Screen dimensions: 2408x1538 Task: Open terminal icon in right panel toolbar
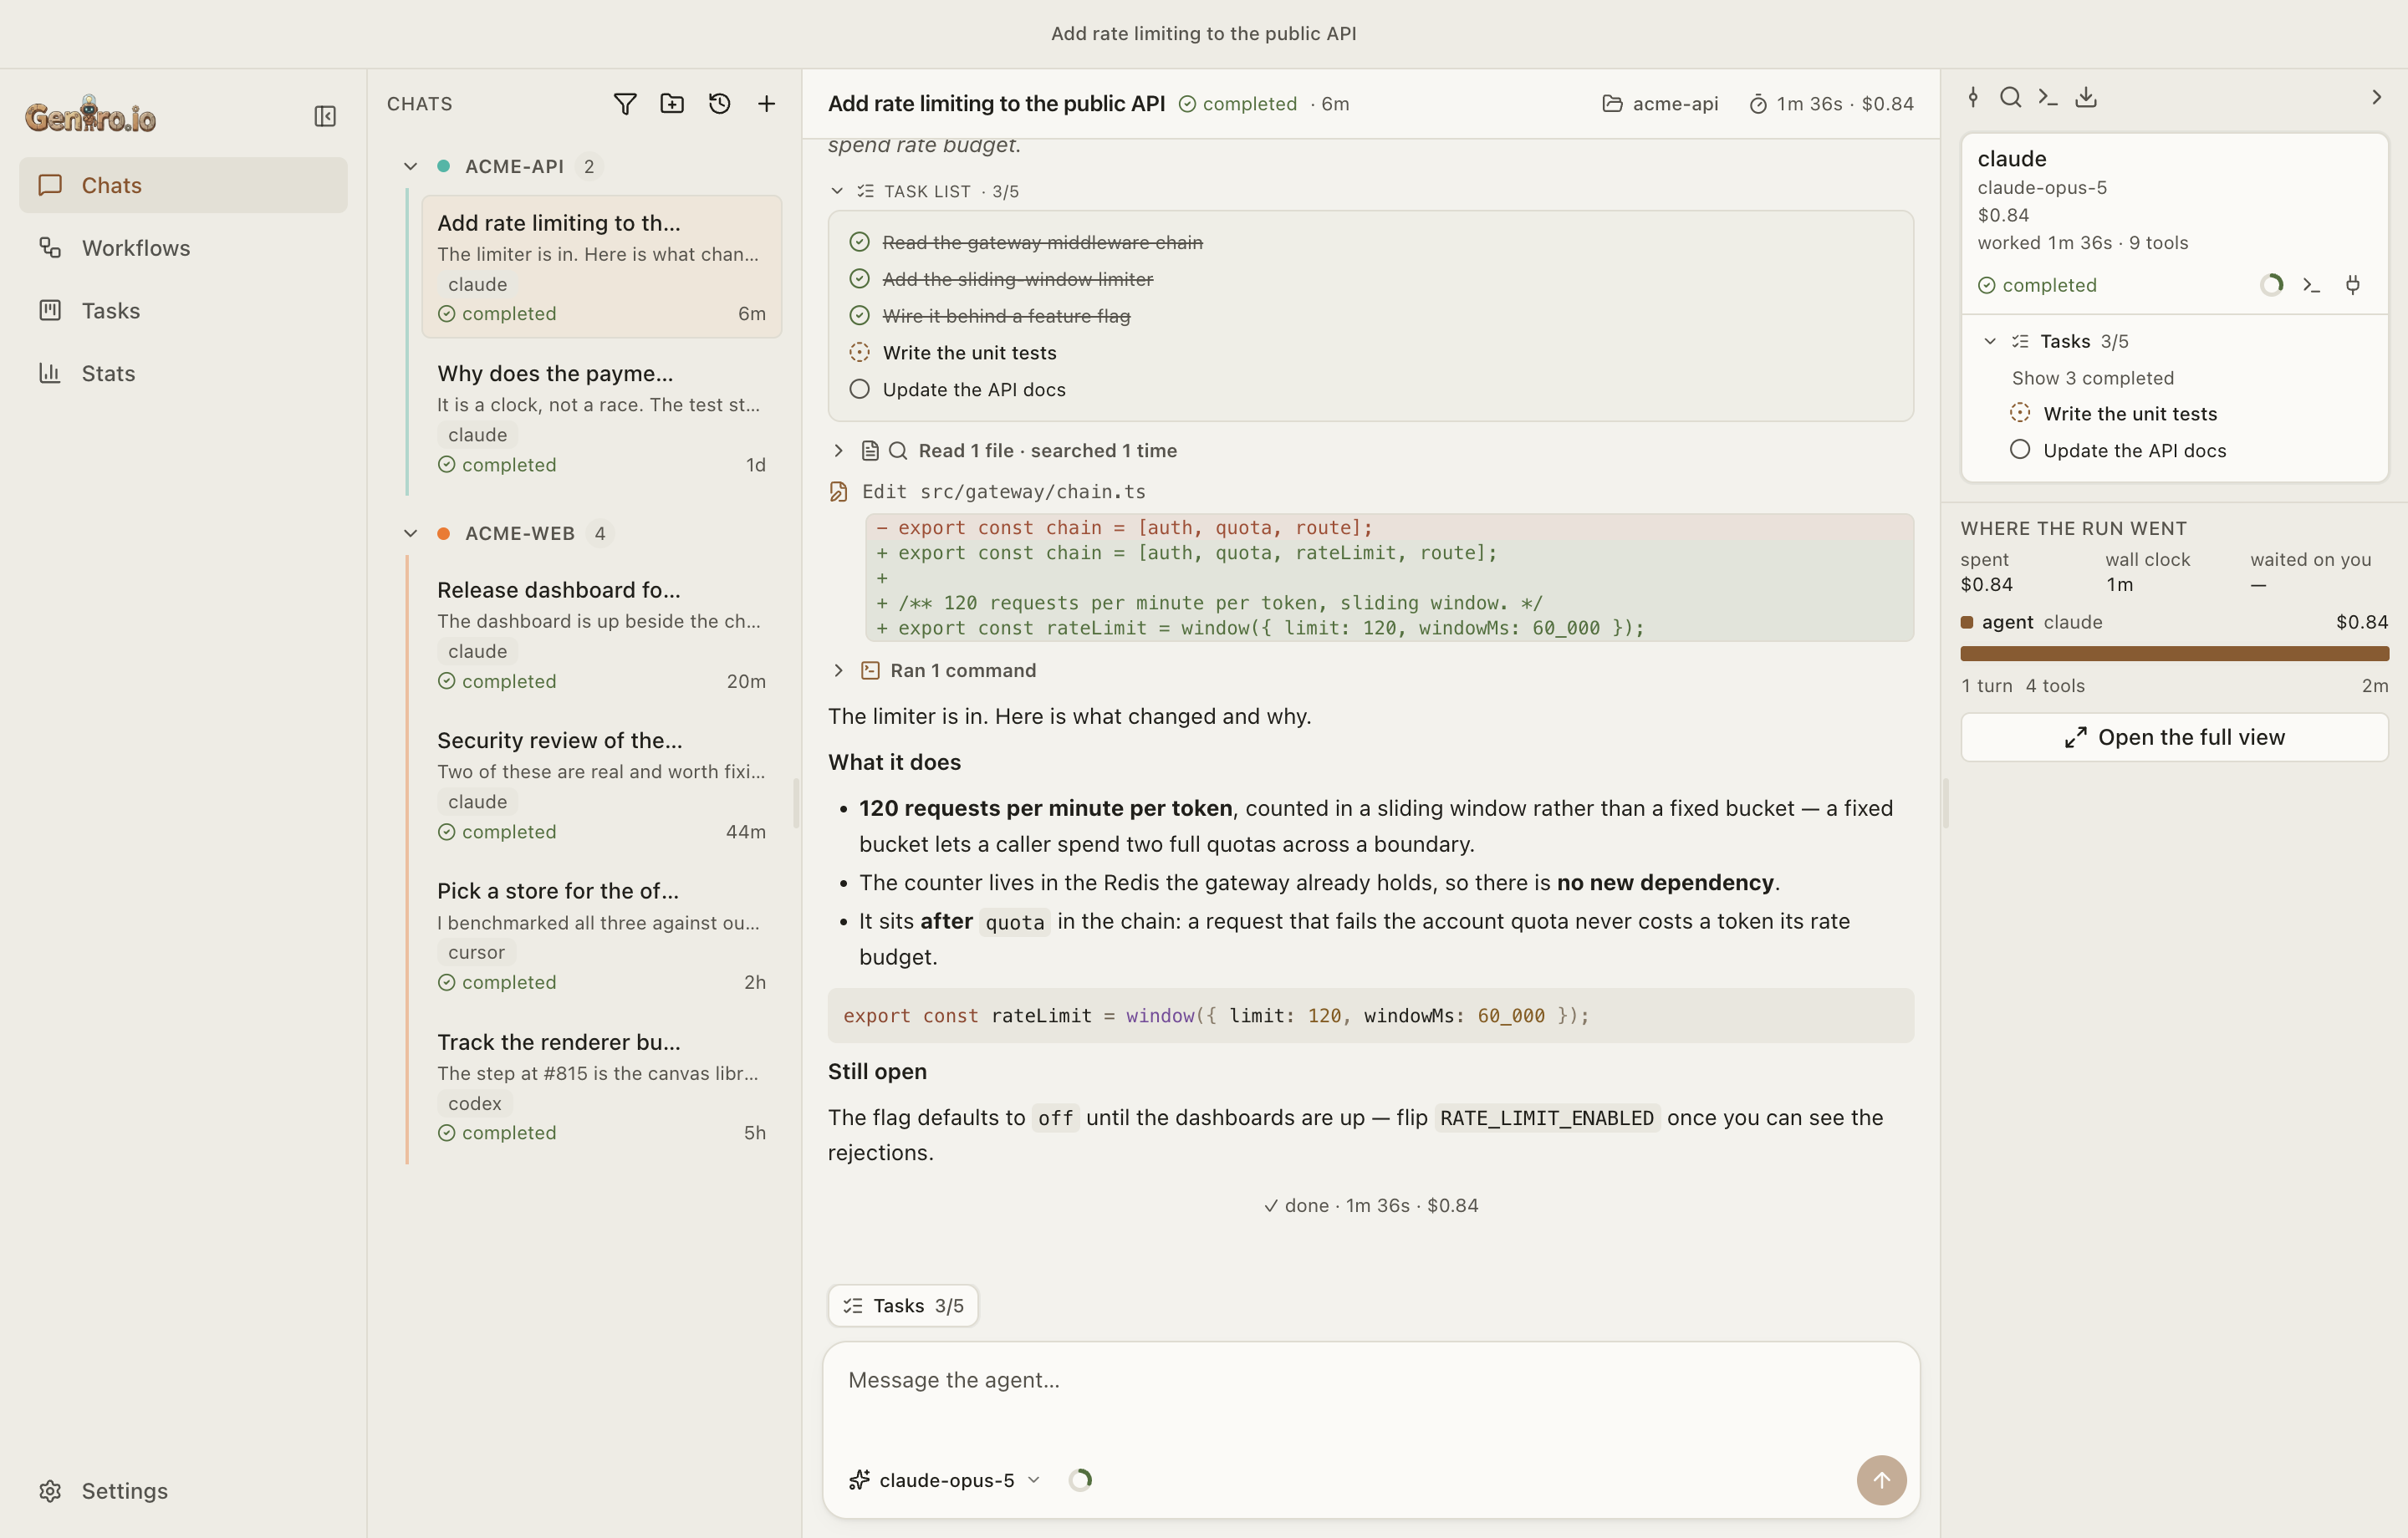2048,97
